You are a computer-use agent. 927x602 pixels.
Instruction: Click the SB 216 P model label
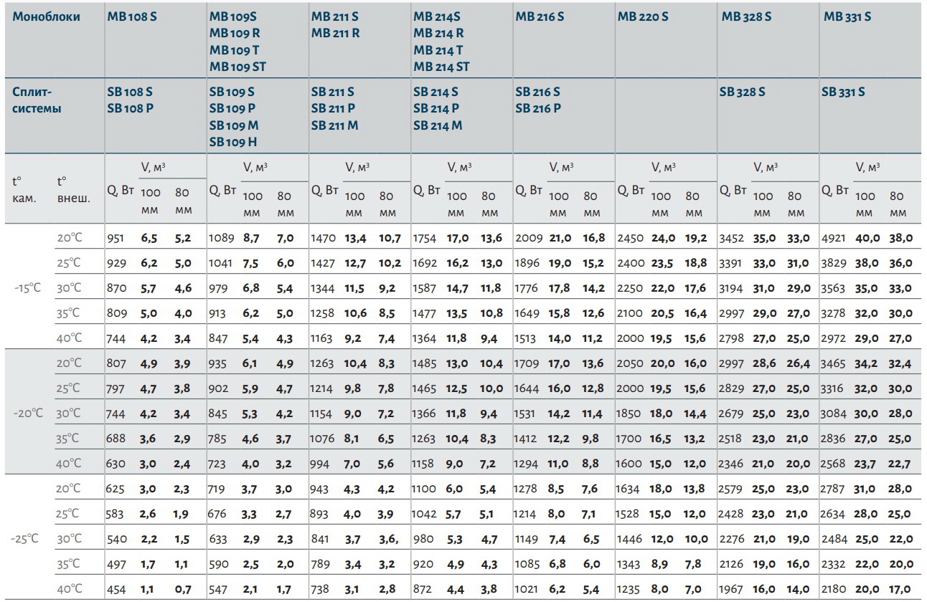[x=538, y=109]
